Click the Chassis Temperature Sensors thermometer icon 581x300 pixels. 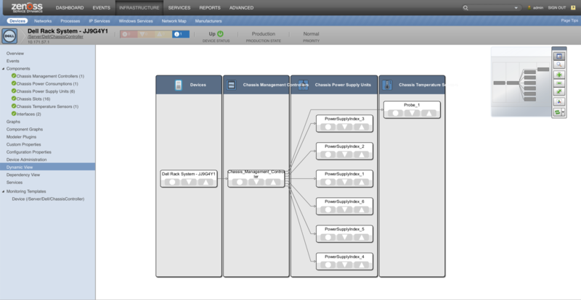387,85
